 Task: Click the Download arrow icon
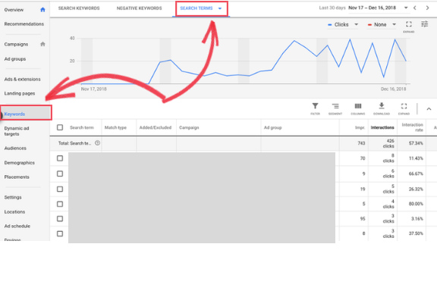382,106
